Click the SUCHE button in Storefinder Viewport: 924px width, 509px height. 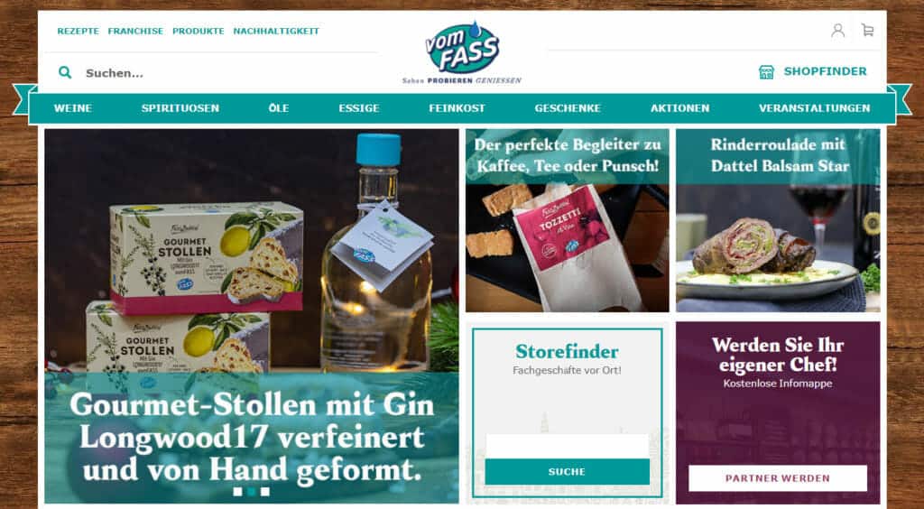tap(567, 472)
